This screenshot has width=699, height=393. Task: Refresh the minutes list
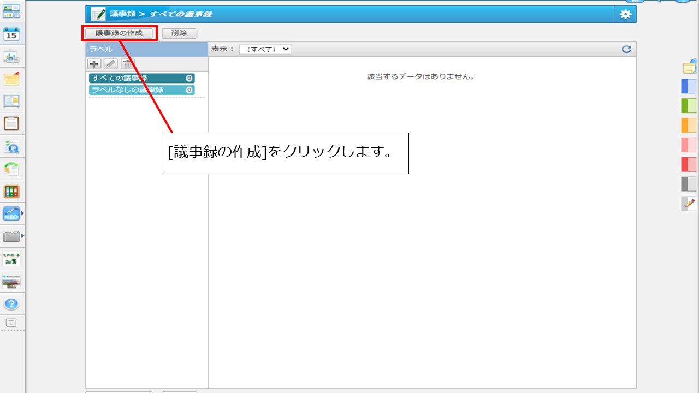(626, 49)
